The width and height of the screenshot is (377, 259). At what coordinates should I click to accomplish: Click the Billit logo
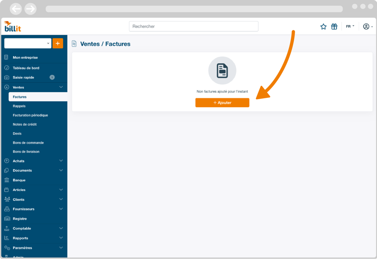[x=13, y=27]
